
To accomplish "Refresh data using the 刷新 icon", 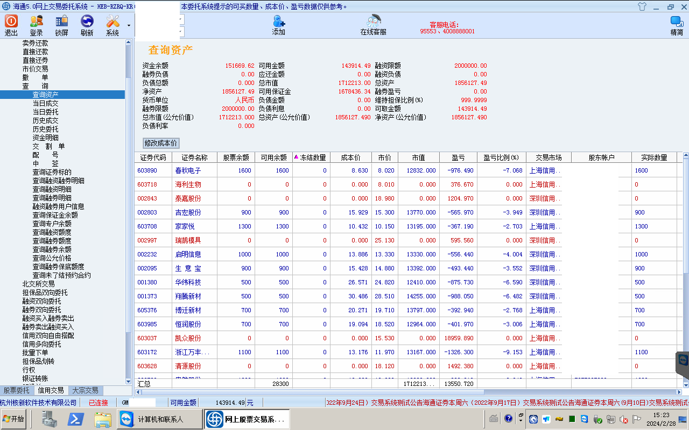I will coord(87,25).
